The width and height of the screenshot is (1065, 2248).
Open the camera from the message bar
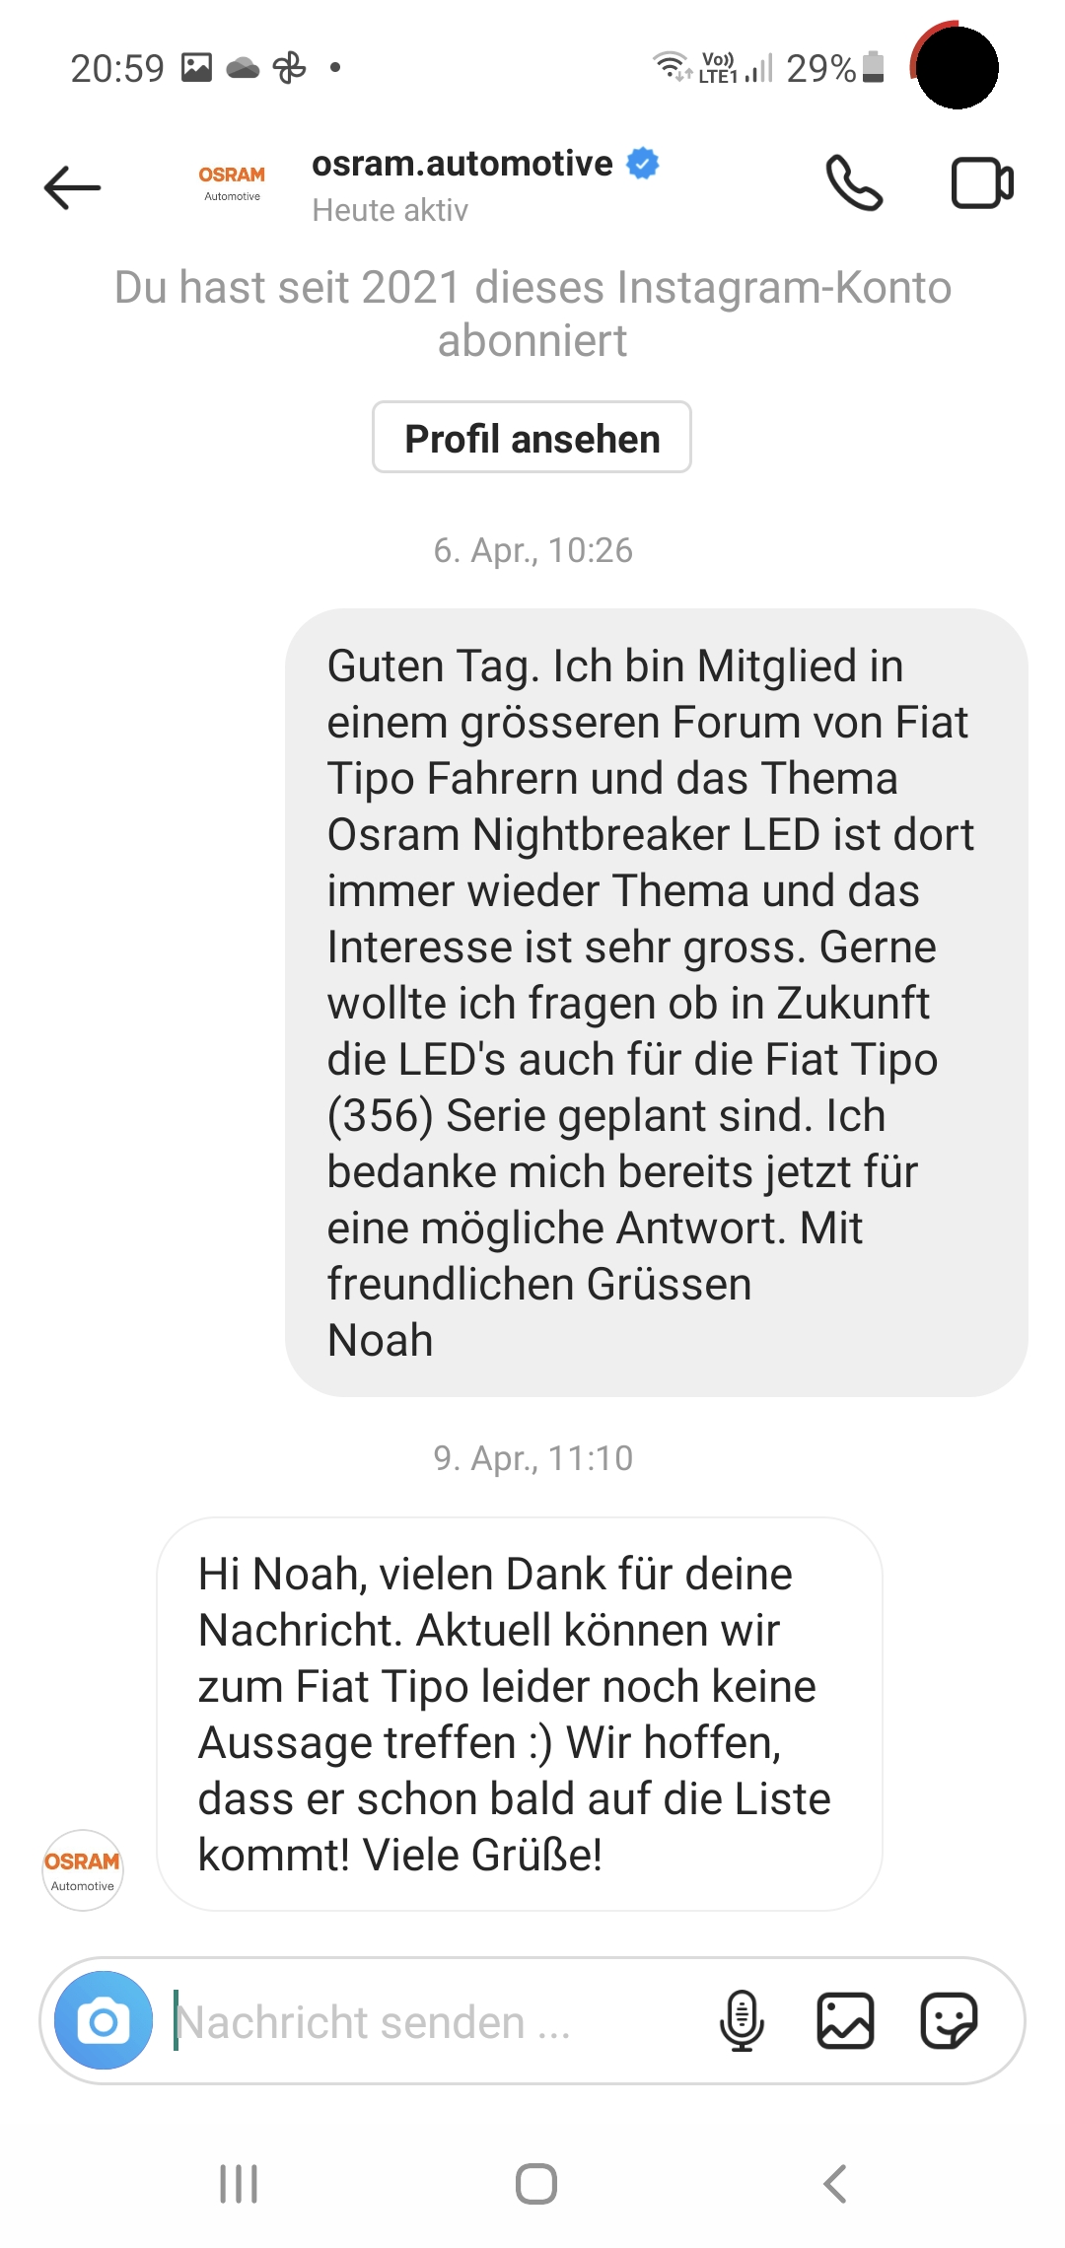[x=104, y=2020]
